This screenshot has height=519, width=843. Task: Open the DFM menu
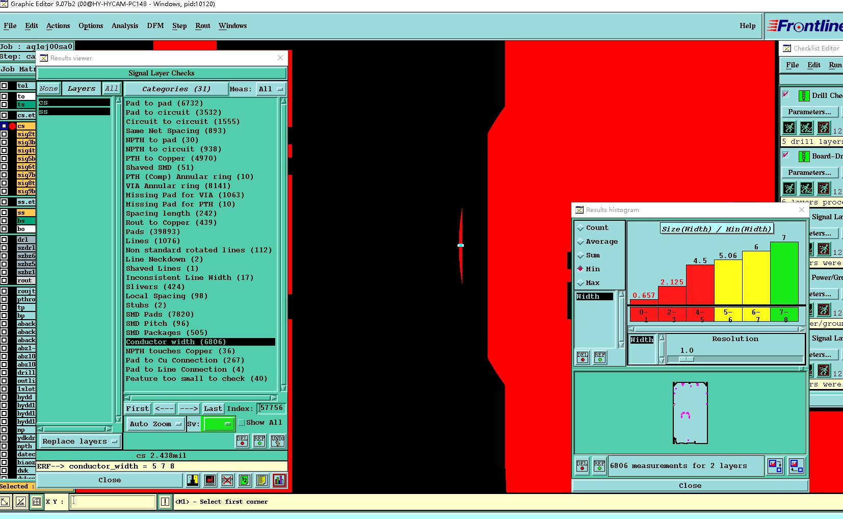155,25
